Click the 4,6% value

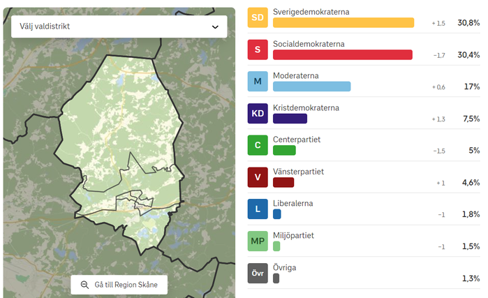coord(471,182)
